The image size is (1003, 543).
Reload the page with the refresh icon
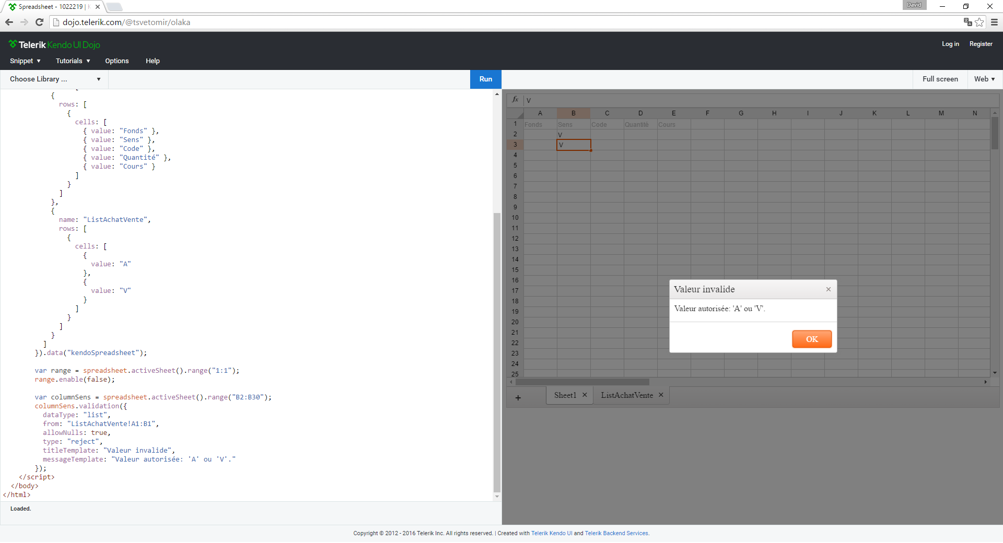click(x=39, y=22)
